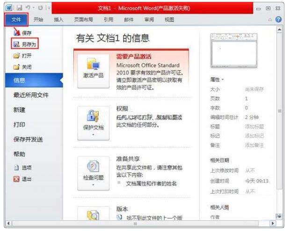Click the 准备共享 heading text

click(x=128, y=159)
